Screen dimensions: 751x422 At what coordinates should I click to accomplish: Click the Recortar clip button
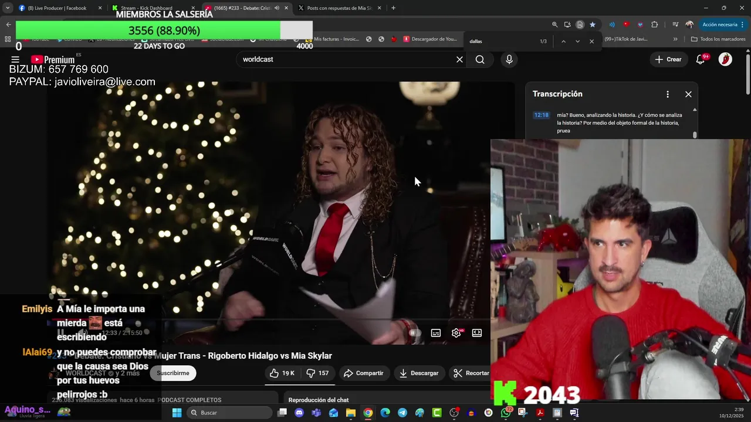coord(471,373)
